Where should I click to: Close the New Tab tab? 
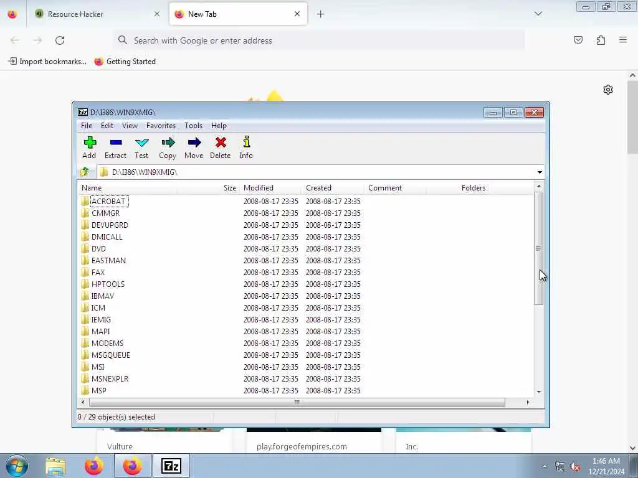[297, 14]
